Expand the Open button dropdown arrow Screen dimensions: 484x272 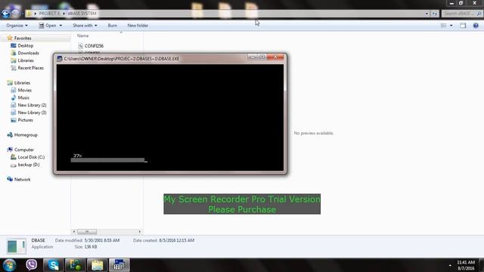point(60,26)
